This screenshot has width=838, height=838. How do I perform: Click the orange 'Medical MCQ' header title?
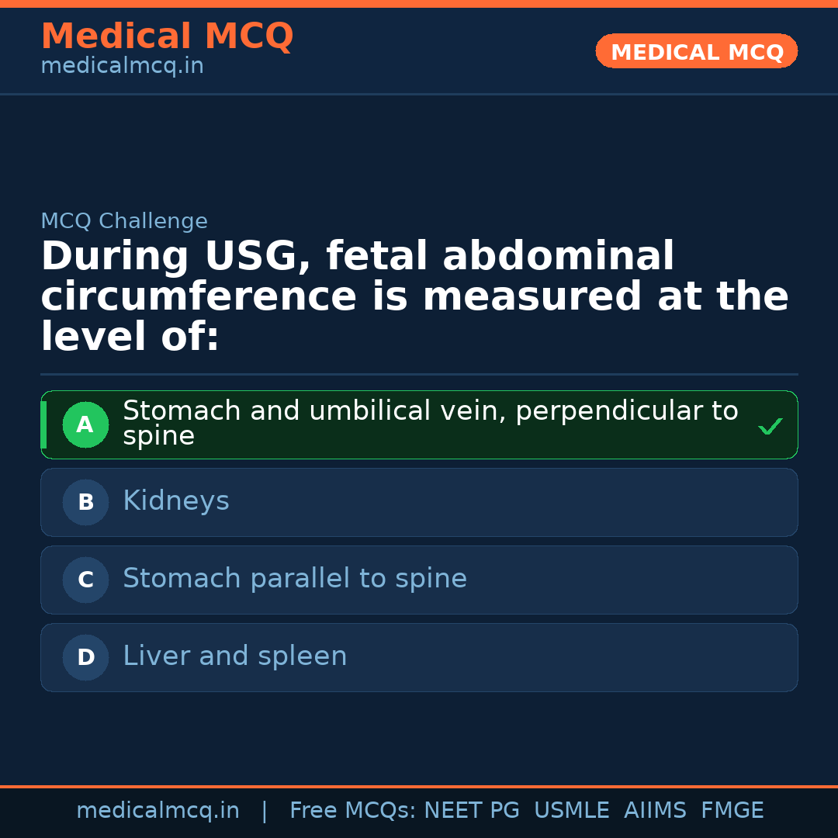[167, 36]
